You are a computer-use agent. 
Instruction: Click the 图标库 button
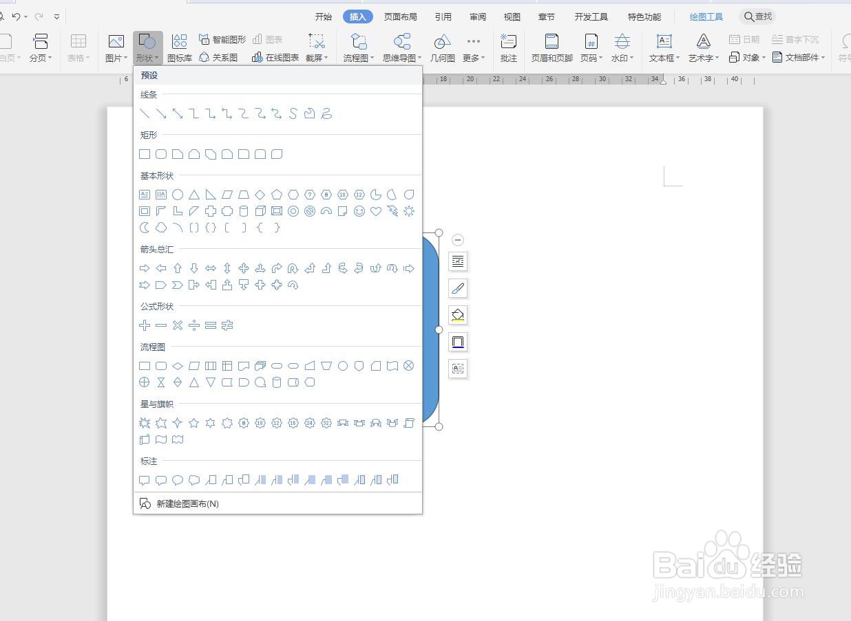[x=180, y=48]
